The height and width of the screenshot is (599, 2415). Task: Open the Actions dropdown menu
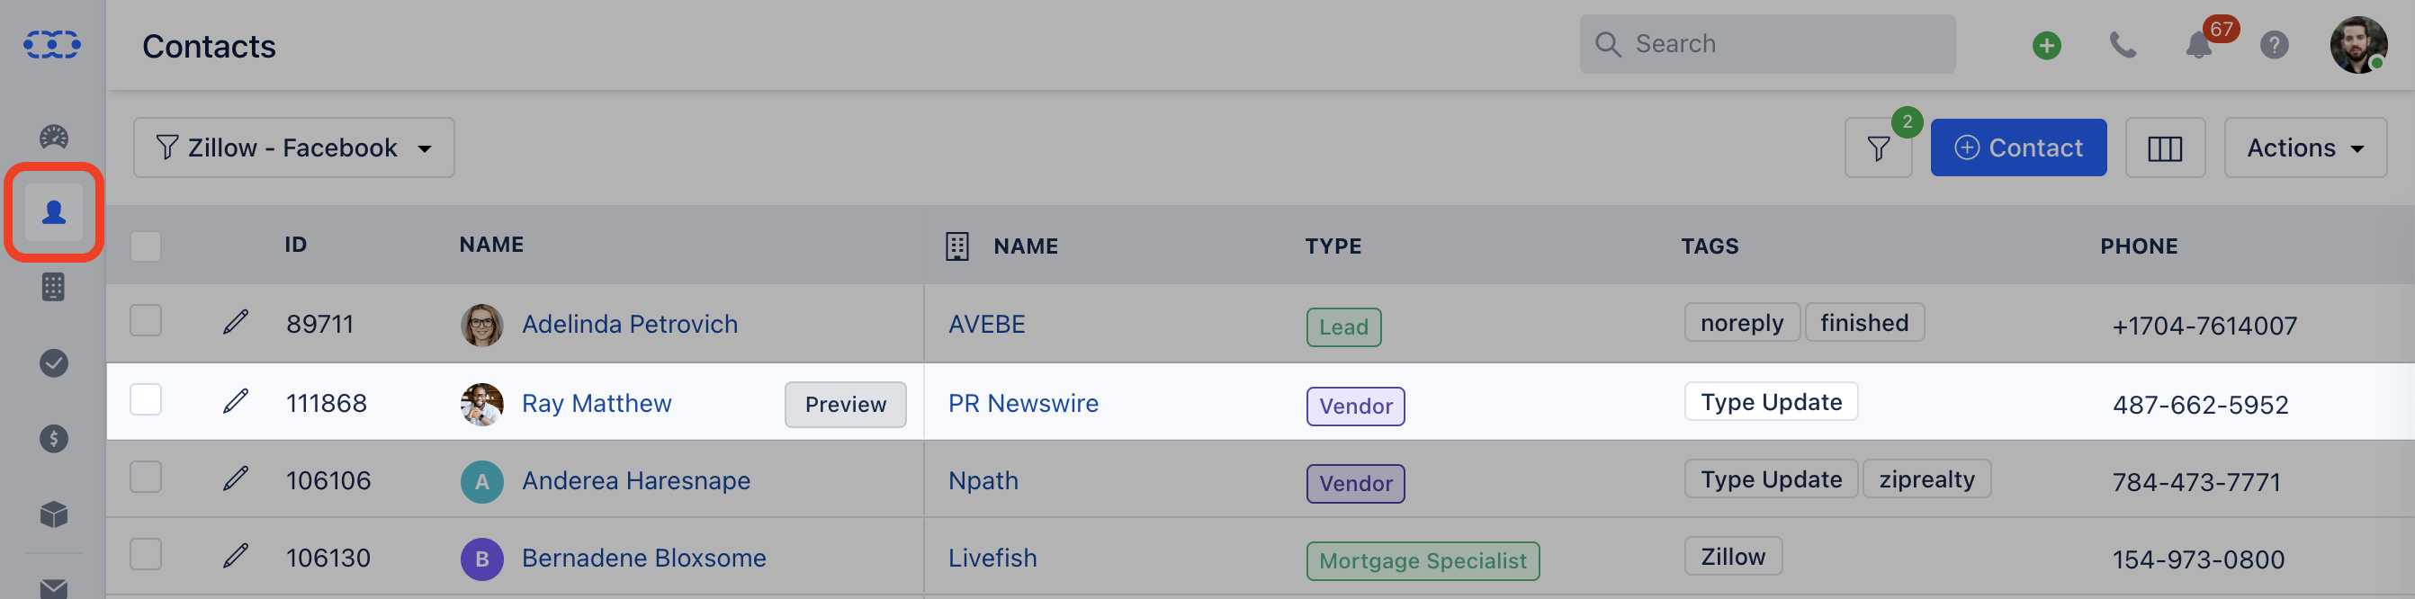pyautogui.click(x=2305, y=148)
